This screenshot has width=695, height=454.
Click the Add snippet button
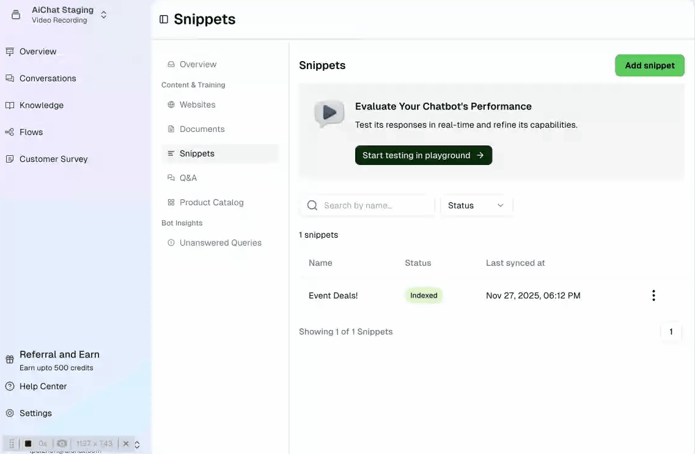click(650, 65)
